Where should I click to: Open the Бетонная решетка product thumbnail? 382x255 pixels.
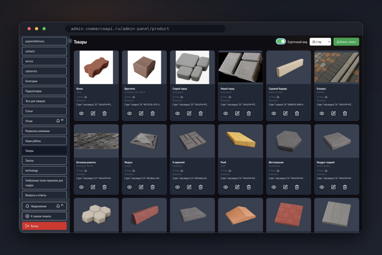[x=96, y=141]
